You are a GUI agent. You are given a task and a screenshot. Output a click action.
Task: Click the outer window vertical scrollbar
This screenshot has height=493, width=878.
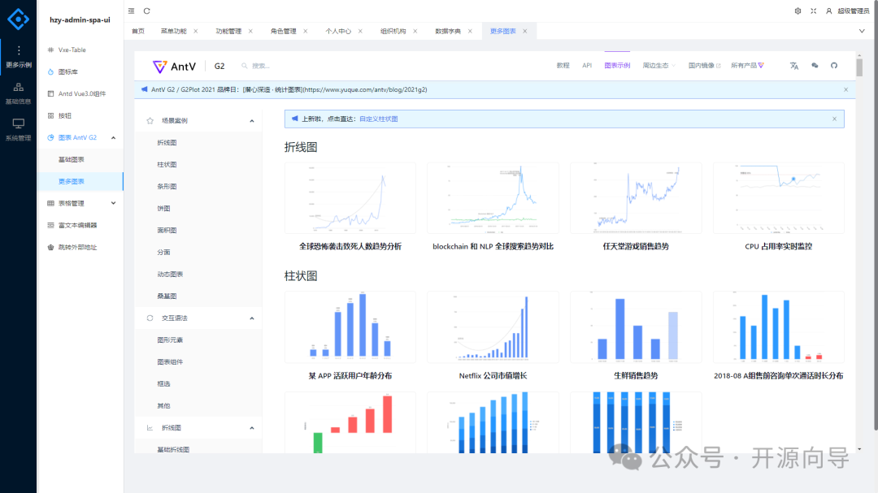(x=876, y=215)
